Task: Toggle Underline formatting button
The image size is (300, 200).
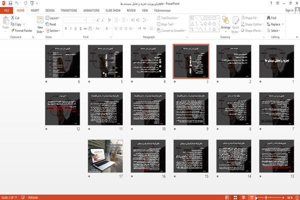Action: (x=75, y=29)
